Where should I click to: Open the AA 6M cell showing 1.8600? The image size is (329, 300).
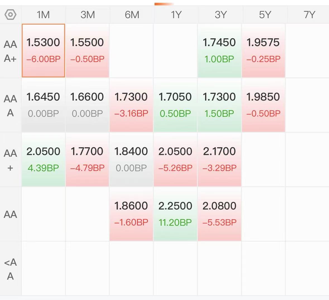point(131,214)
